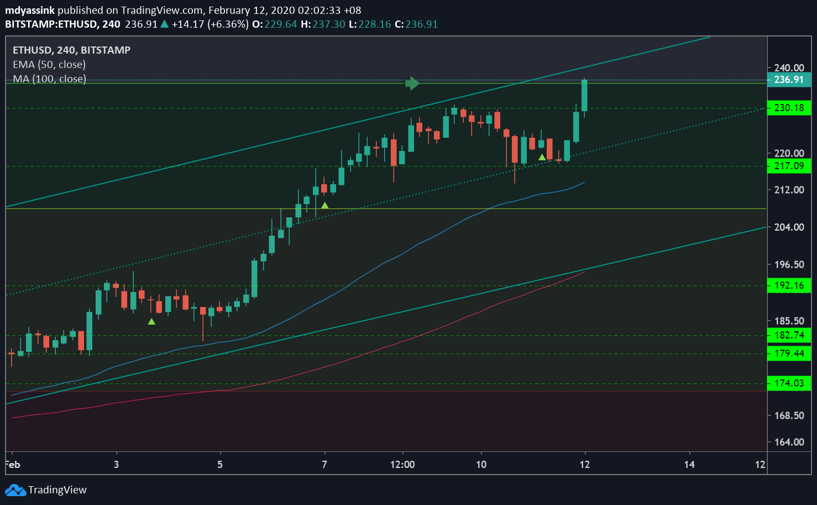Click the 7 date label on time axis
Screen dimensions: 817x505
pos(324,465)
